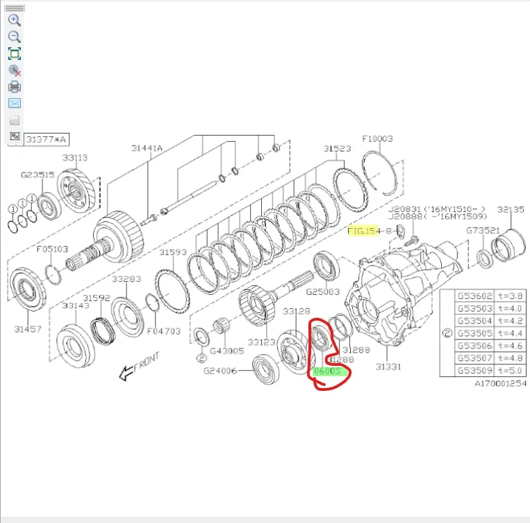Select part callout 33113
The width and height of the screenshot is (530, 523).
click(x=75, y=158)
